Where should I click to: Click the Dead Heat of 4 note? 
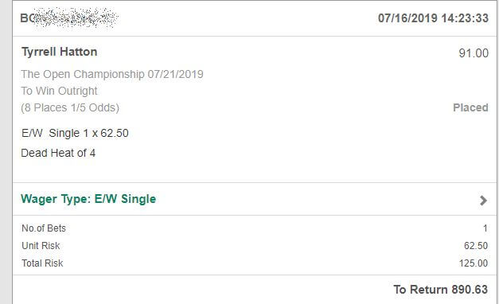tap(58, 153)
